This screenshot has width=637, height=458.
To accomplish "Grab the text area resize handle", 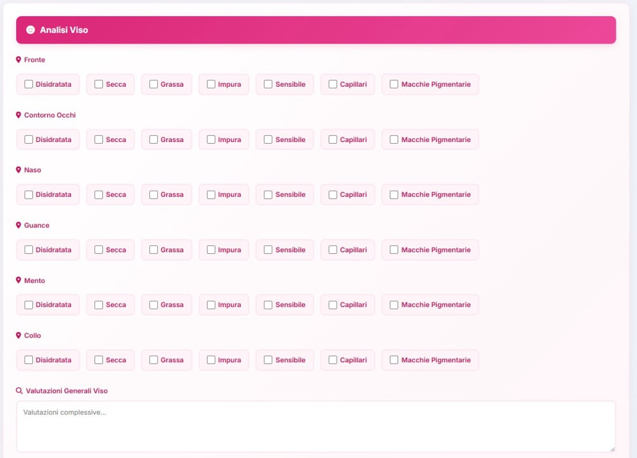I will pos(612,448).
